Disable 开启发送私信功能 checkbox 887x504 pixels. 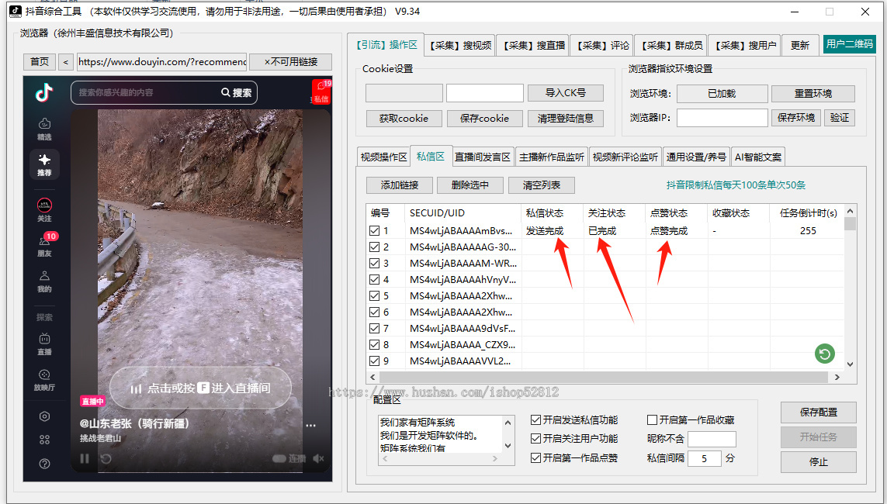tap(535, 419)
